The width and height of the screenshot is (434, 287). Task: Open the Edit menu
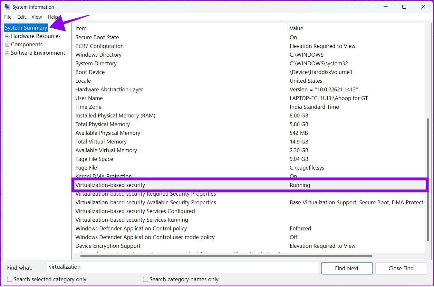[x=22, y=17]
